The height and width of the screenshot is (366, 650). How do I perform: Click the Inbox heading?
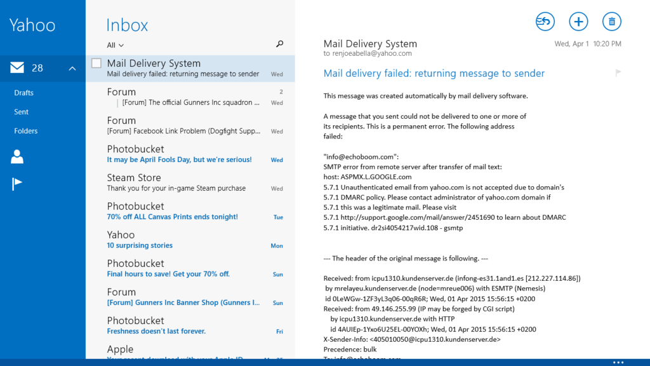pos(127,25)
